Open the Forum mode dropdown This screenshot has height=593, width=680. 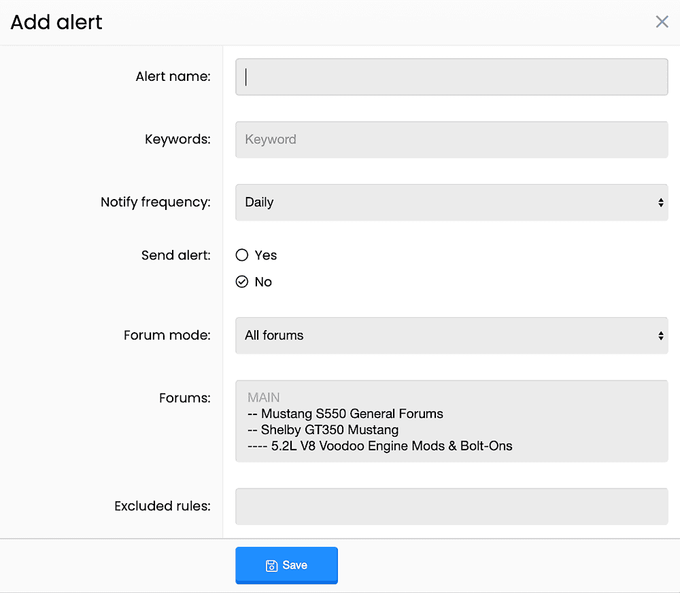[x=452, y=336]
